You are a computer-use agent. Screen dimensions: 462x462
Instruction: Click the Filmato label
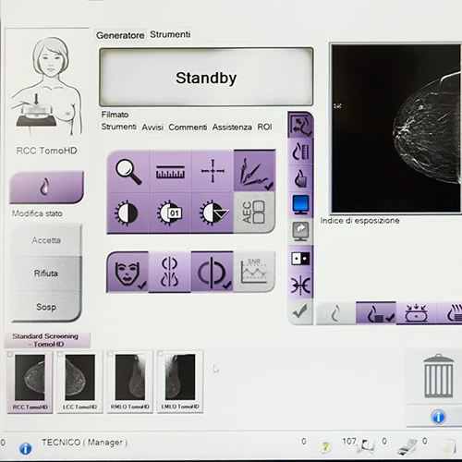pos(115,115)
